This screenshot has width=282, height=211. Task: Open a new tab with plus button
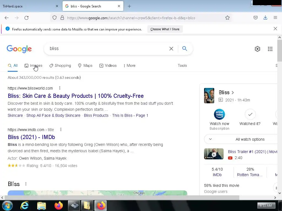pyautogui.click(x=129, y=6)
